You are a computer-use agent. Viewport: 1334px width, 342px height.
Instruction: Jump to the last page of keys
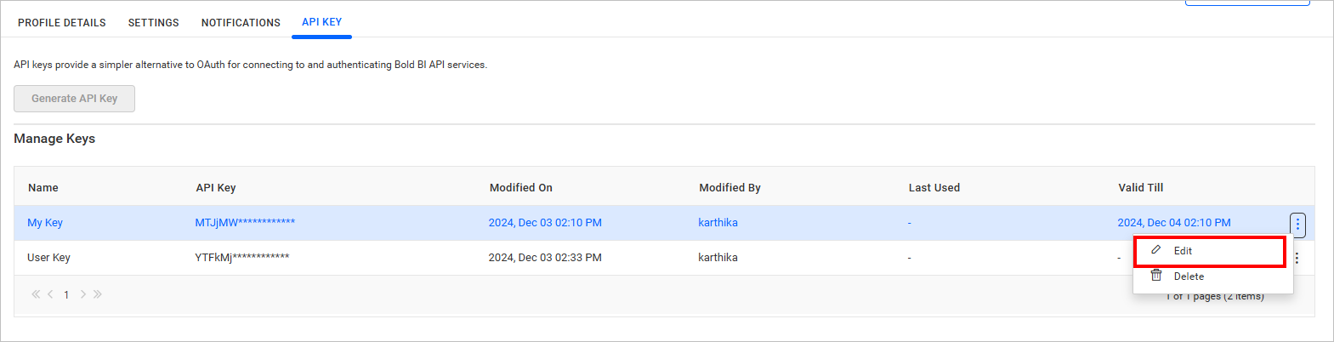[x=98, y=294]
